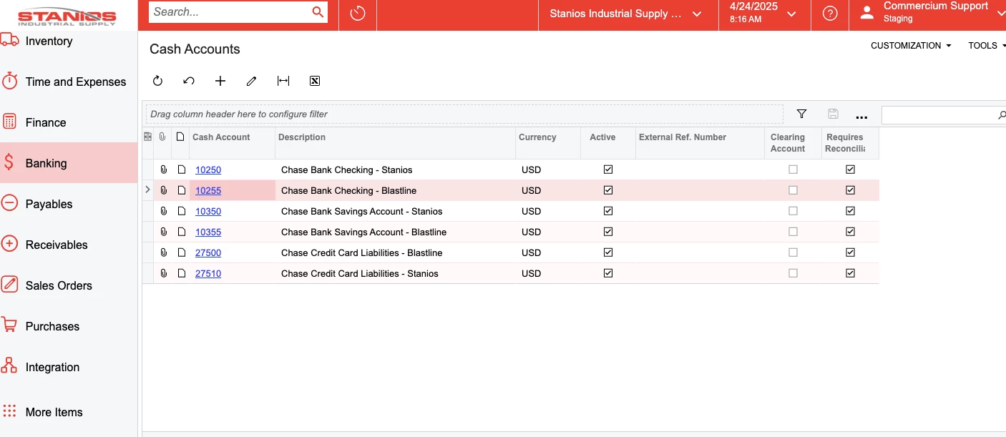Click the Edit pencil icon
1006x437 pixels.
click(251, 81)
